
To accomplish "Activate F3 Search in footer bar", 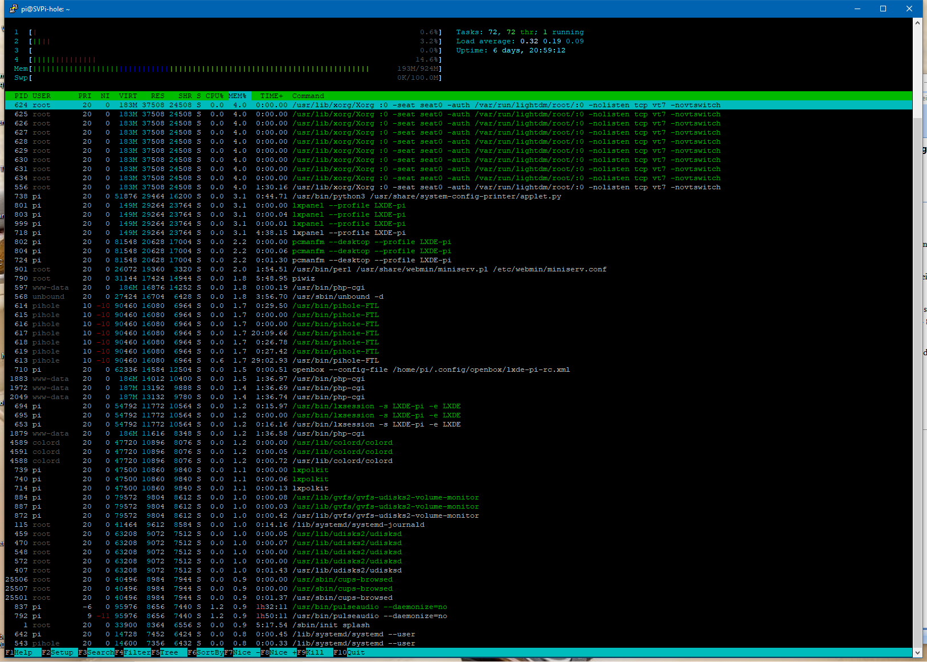I will tap(96, 652).
